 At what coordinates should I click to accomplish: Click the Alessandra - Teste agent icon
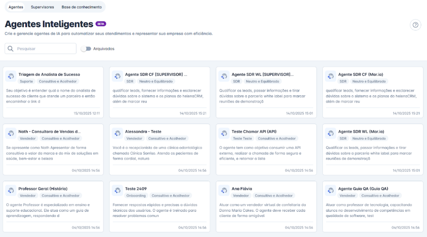[117, 133]
